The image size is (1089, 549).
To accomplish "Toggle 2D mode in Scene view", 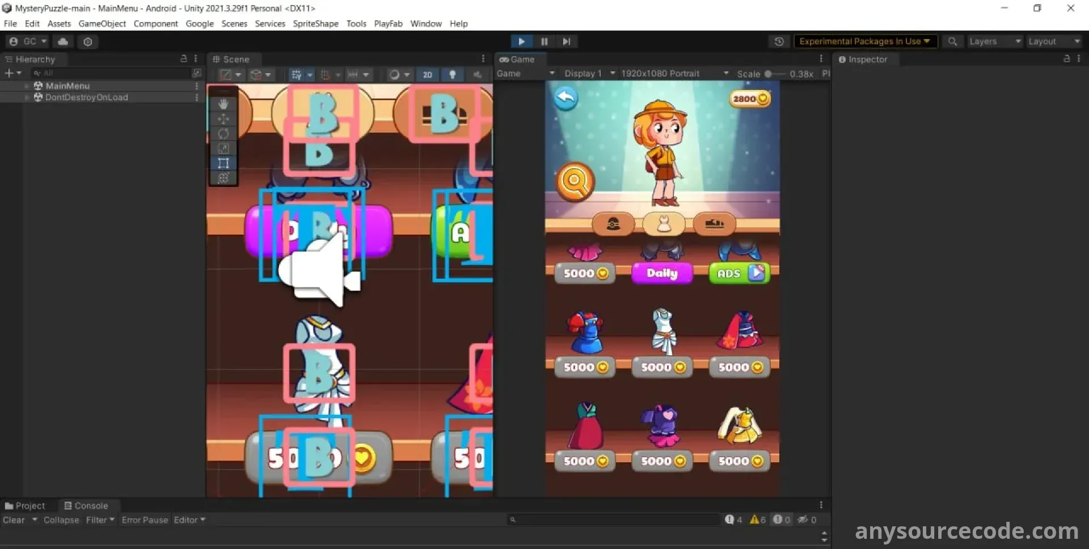I will click(427, 75).
